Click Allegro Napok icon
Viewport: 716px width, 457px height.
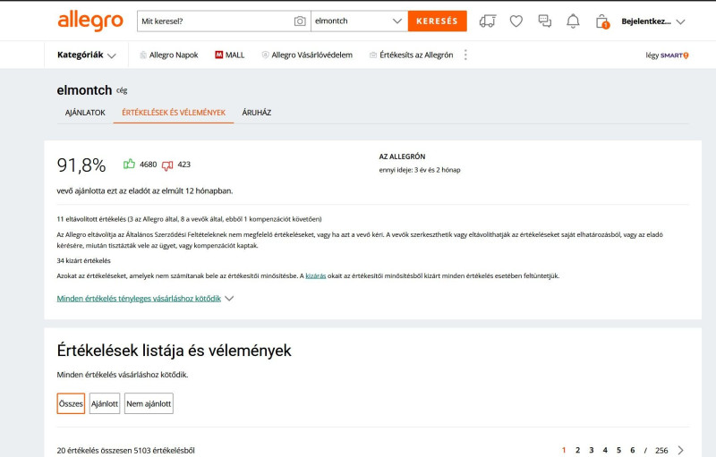(x=143, y=55)
